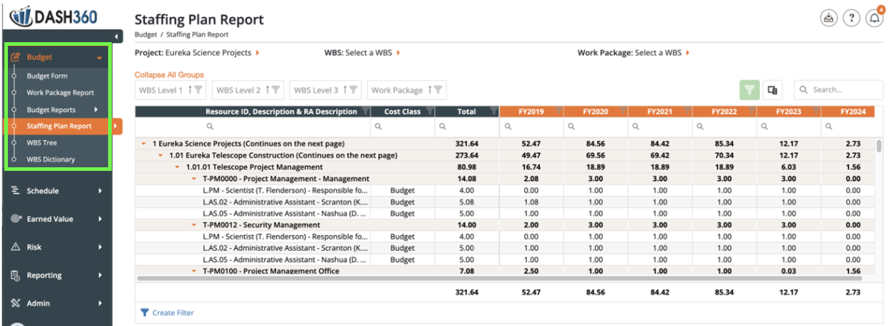
Task: Click filter funnel on WBS Level 2 chip
Action: [276, 90]
